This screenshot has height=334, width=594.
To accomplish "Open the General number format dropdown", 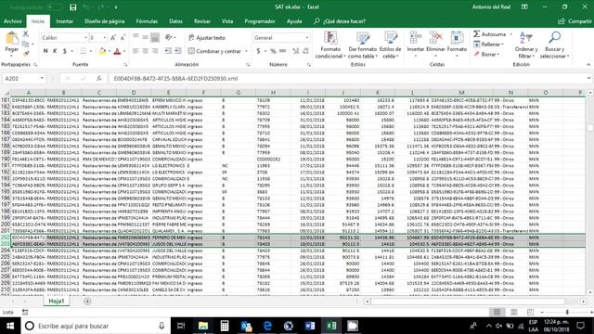I will click(x=307, y=37).
